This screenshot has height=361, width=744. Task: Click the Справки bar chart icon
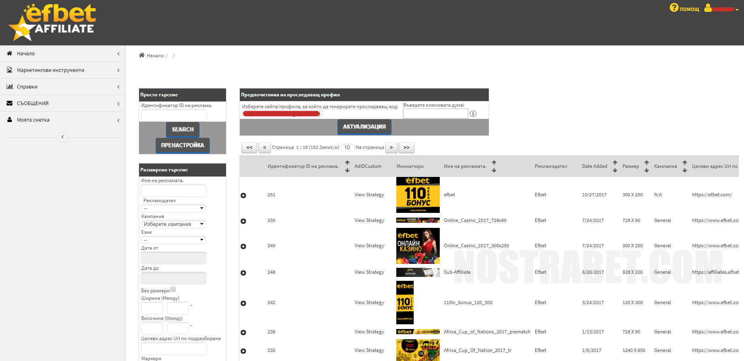9,86
